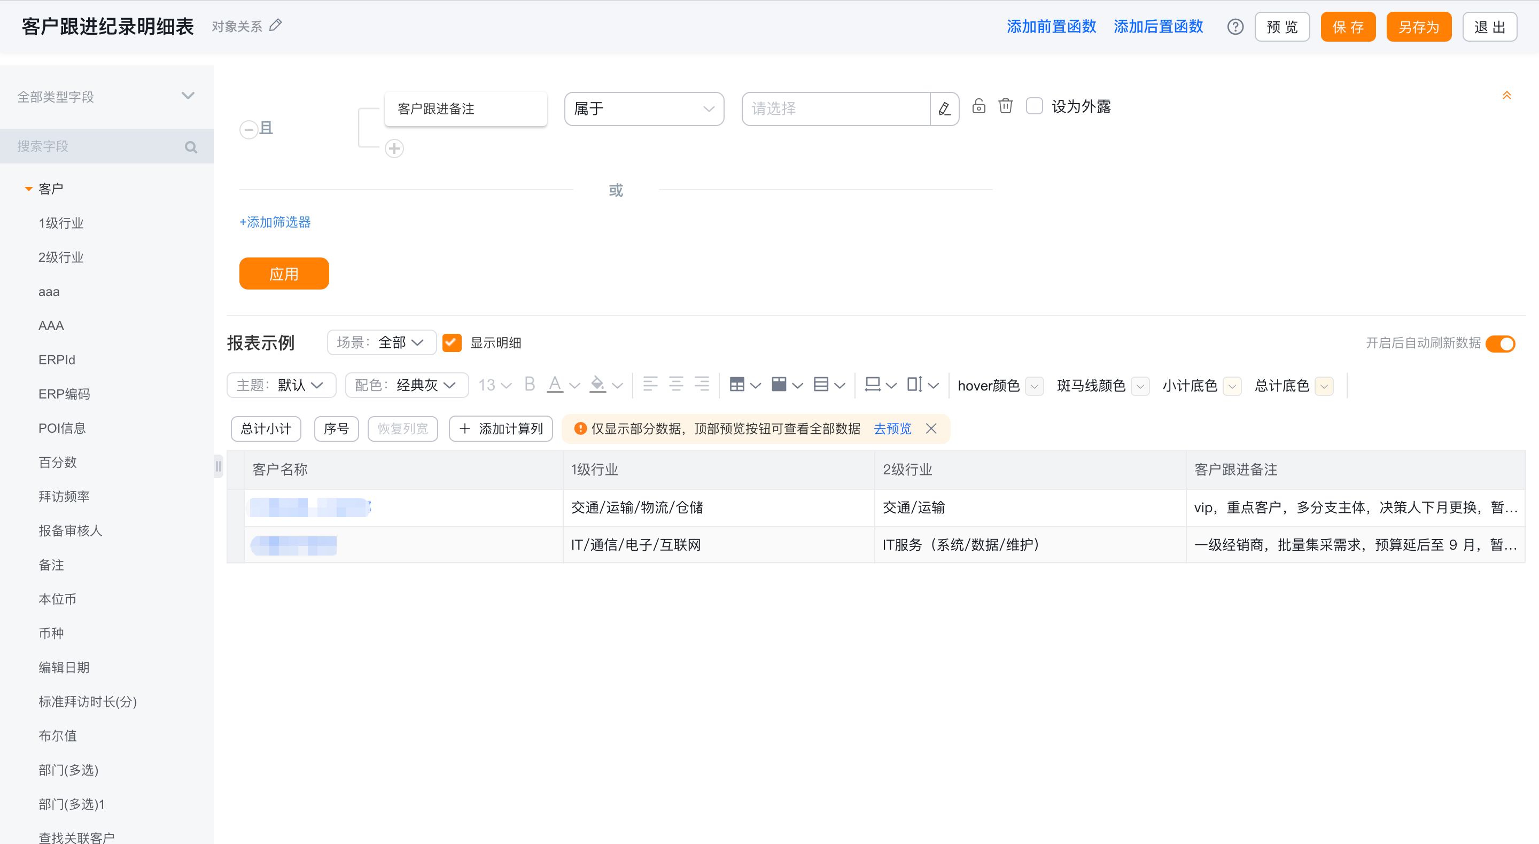Click the search magnifier in 搜索字段
The height and width of the screenshot is (844, 1539).
pos(191,147)
